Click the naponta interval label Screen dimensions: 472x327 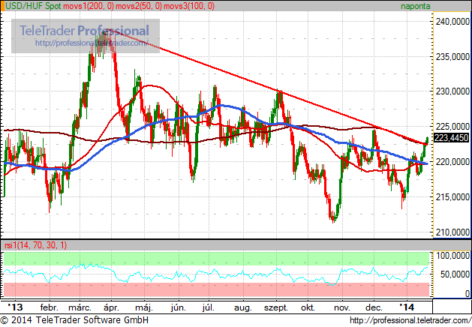416,6
